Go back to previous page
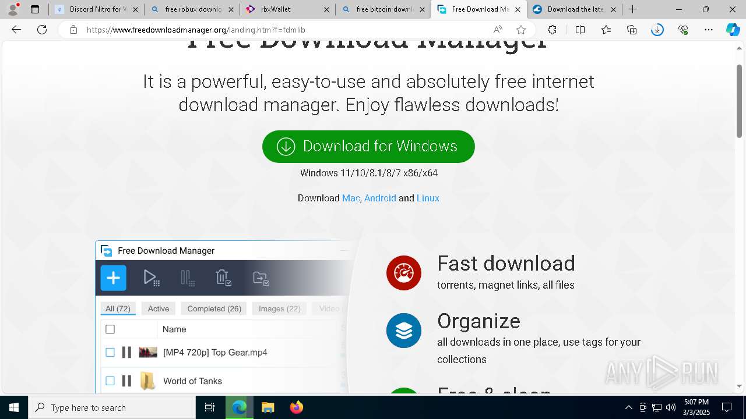The image size is (746, 419). click(x=16, y=30)
